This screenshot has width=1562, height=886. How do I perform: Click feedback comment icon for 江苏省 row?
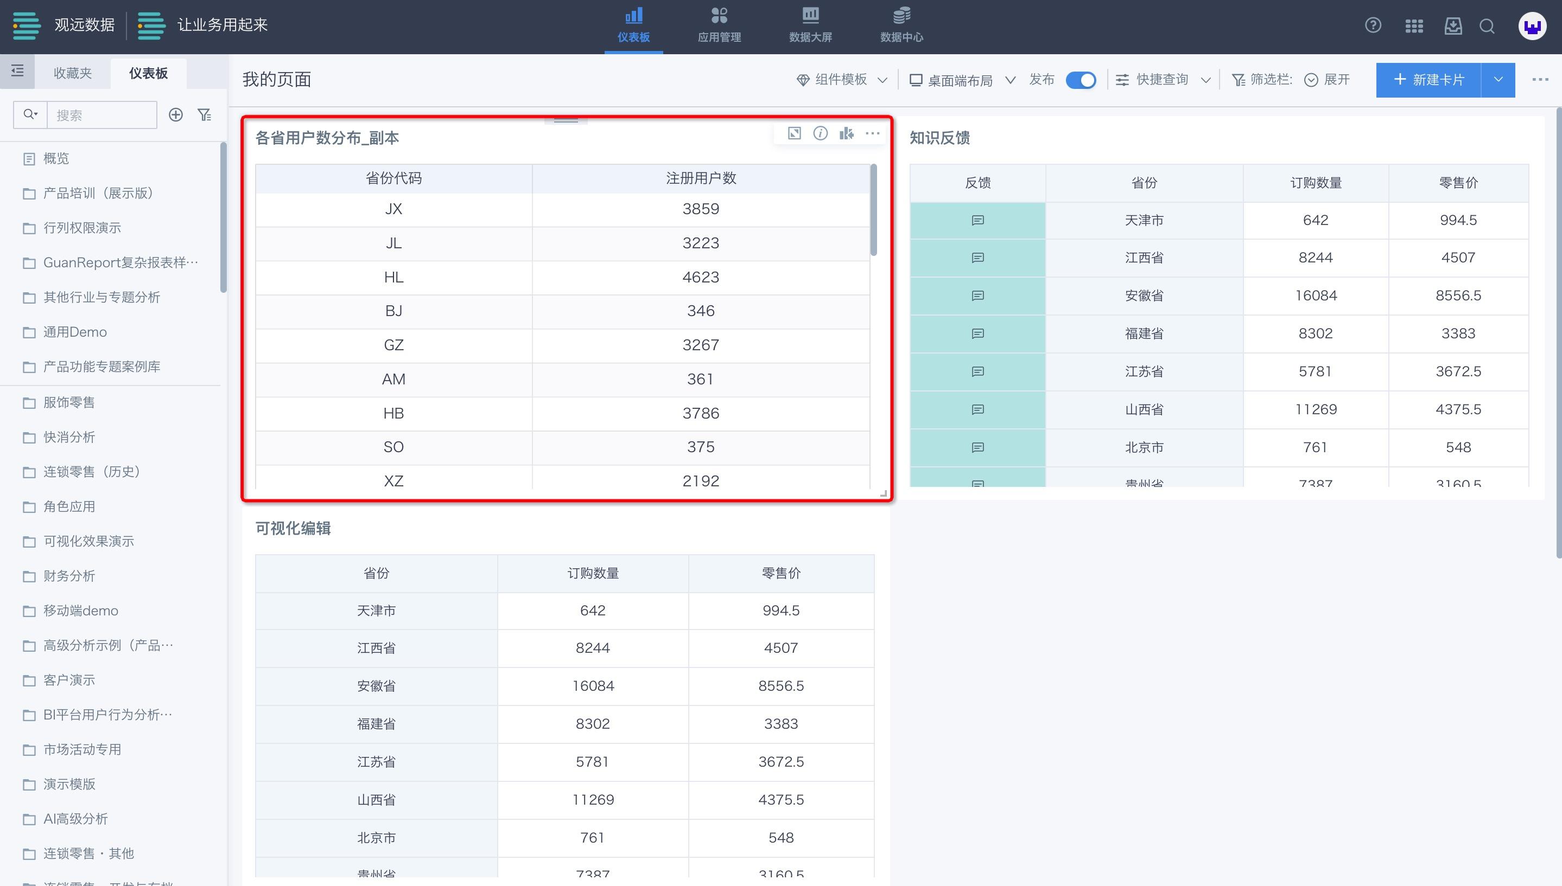pos(977,372)
